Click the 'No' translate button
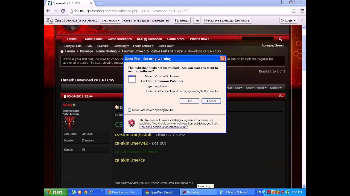Image resolution: width=350 pixels, height=196 pixels. tap(197, 20)
